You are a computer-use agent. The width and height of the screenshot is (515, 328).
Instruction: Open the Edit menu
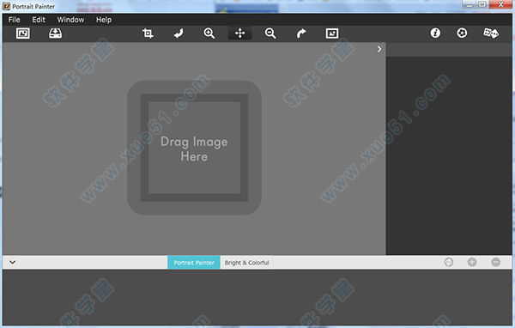[39, 20]
